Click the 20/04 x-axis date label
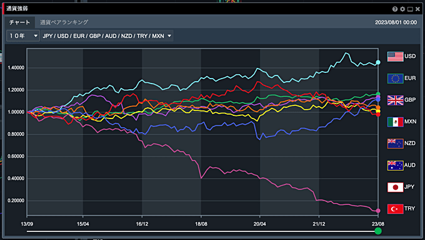This screenshot has height=240, width=425. pos(259,224)
